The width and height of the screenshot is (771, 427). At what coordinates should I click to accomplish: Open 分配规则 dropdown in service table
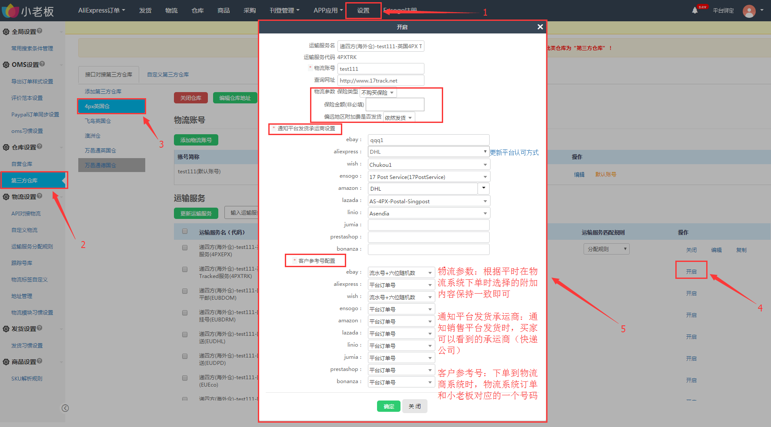(606, 249)
